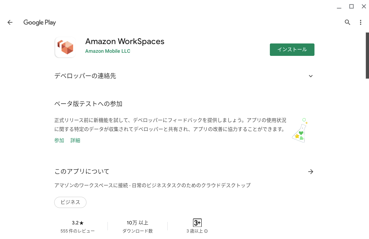Select the 555件のレビュー review count
369x239 pixels.
click(77, 231)
